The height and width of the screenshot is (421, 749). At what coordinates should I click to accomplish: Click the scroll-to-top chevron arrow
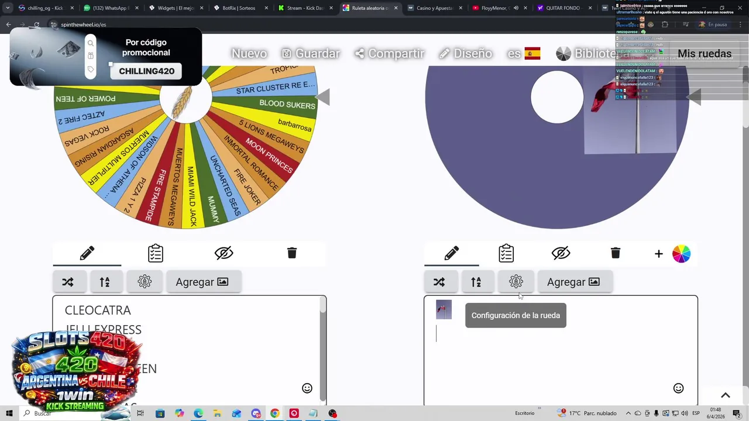(x=725, y=395)
